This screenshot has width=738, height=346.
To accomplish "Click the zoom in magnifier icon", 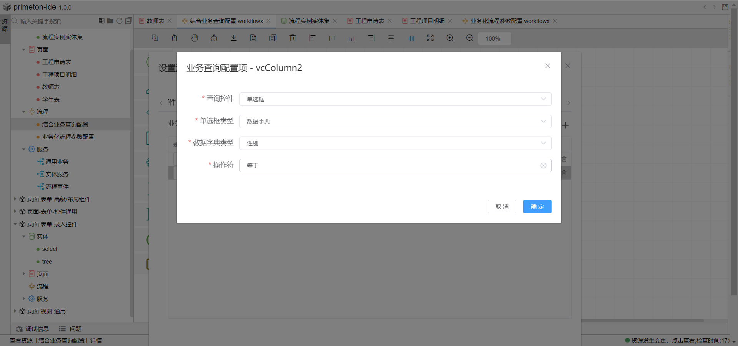I will point(450,38).
